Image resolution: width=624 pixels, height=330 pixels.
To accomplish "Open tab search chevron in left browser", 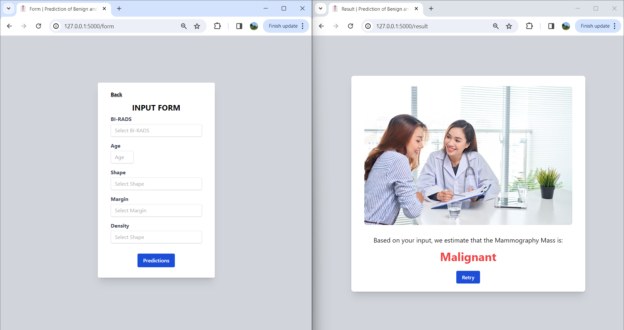I will (x=9, y=8).
